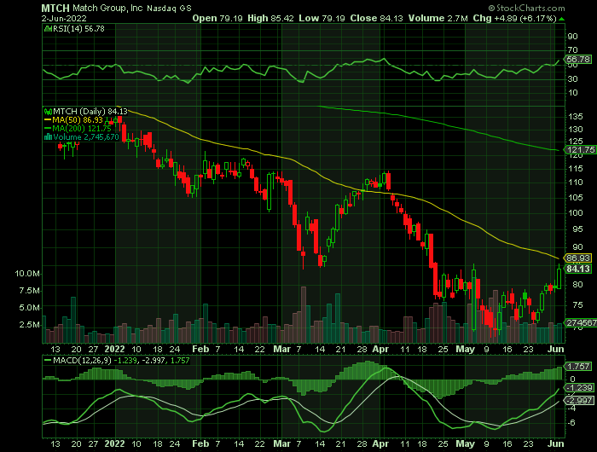Click the 86.93 MA(50) price tag
The image size is (597, 452).
point(578,258)
